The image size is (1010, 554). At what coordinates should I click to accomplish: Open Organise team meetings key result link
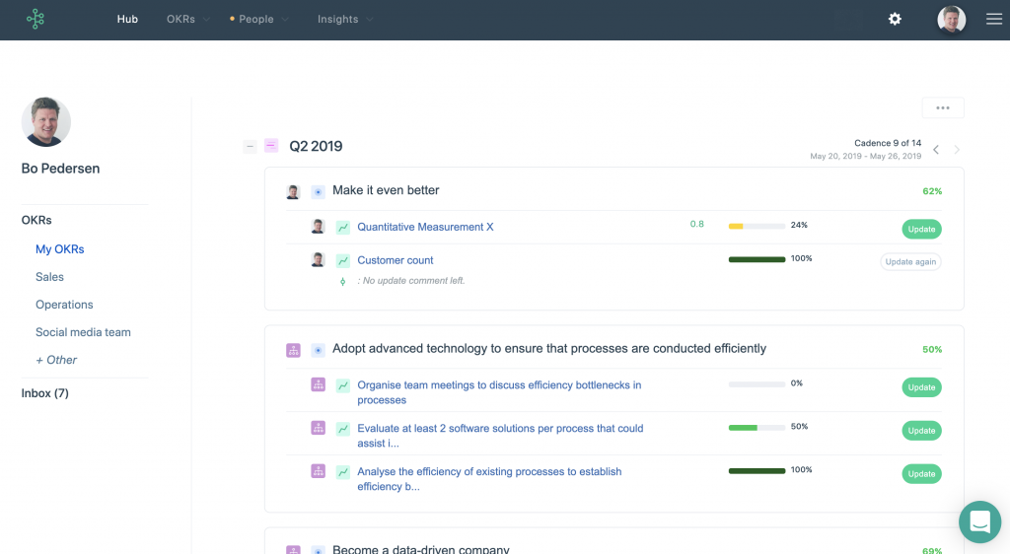tap(499, 392)
